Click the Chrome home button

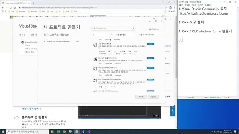click(15, 7)
